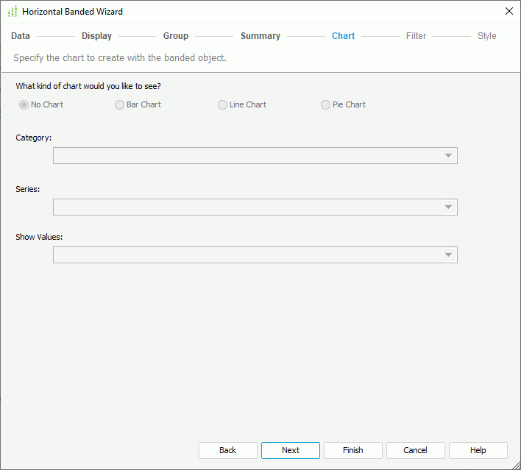Go to the Data wizard step
The width and height of the screenshot is (521, 470).
21,36
